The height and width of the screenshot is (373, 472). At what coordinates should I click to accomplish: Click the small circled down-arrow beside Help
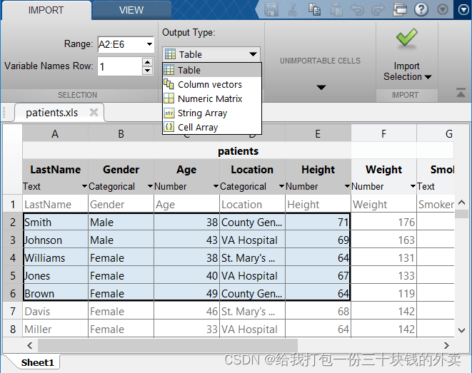pyautogui.click(x=443, y=9)
